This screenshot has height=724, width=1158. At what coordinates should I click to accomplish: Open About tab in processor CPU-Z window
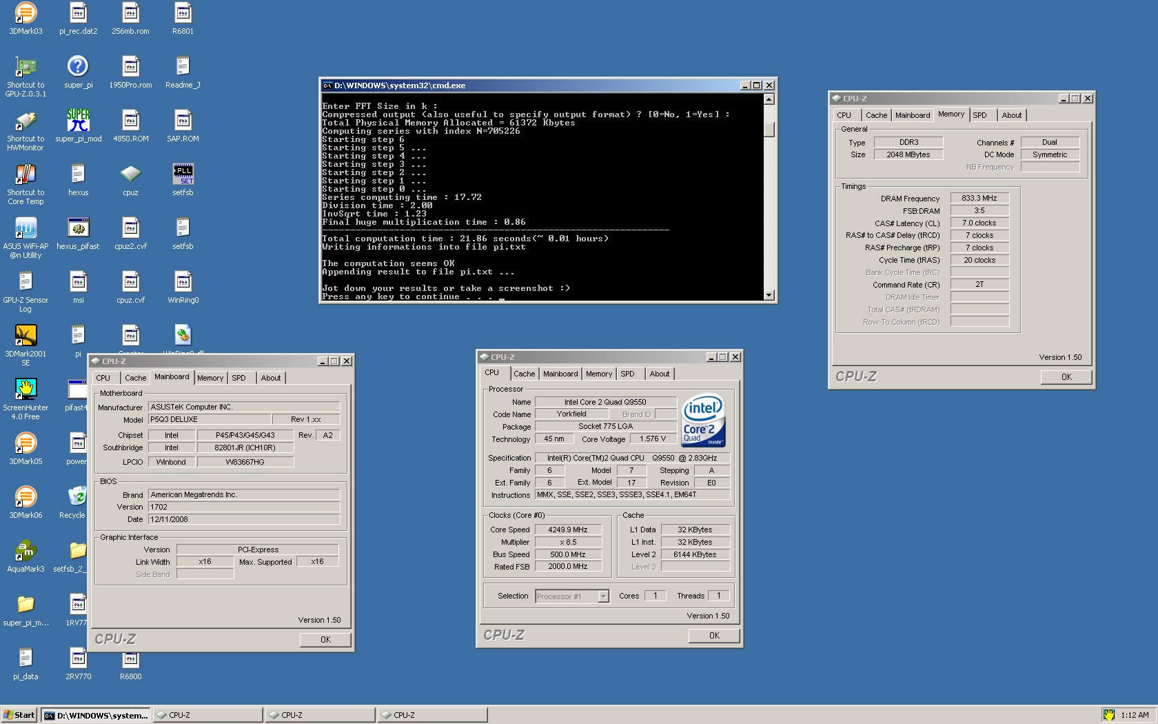[x=660, y=374]
